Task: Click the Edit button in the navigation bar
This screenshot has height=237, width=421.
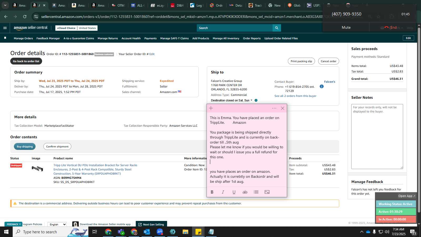Action: [408, 38]
